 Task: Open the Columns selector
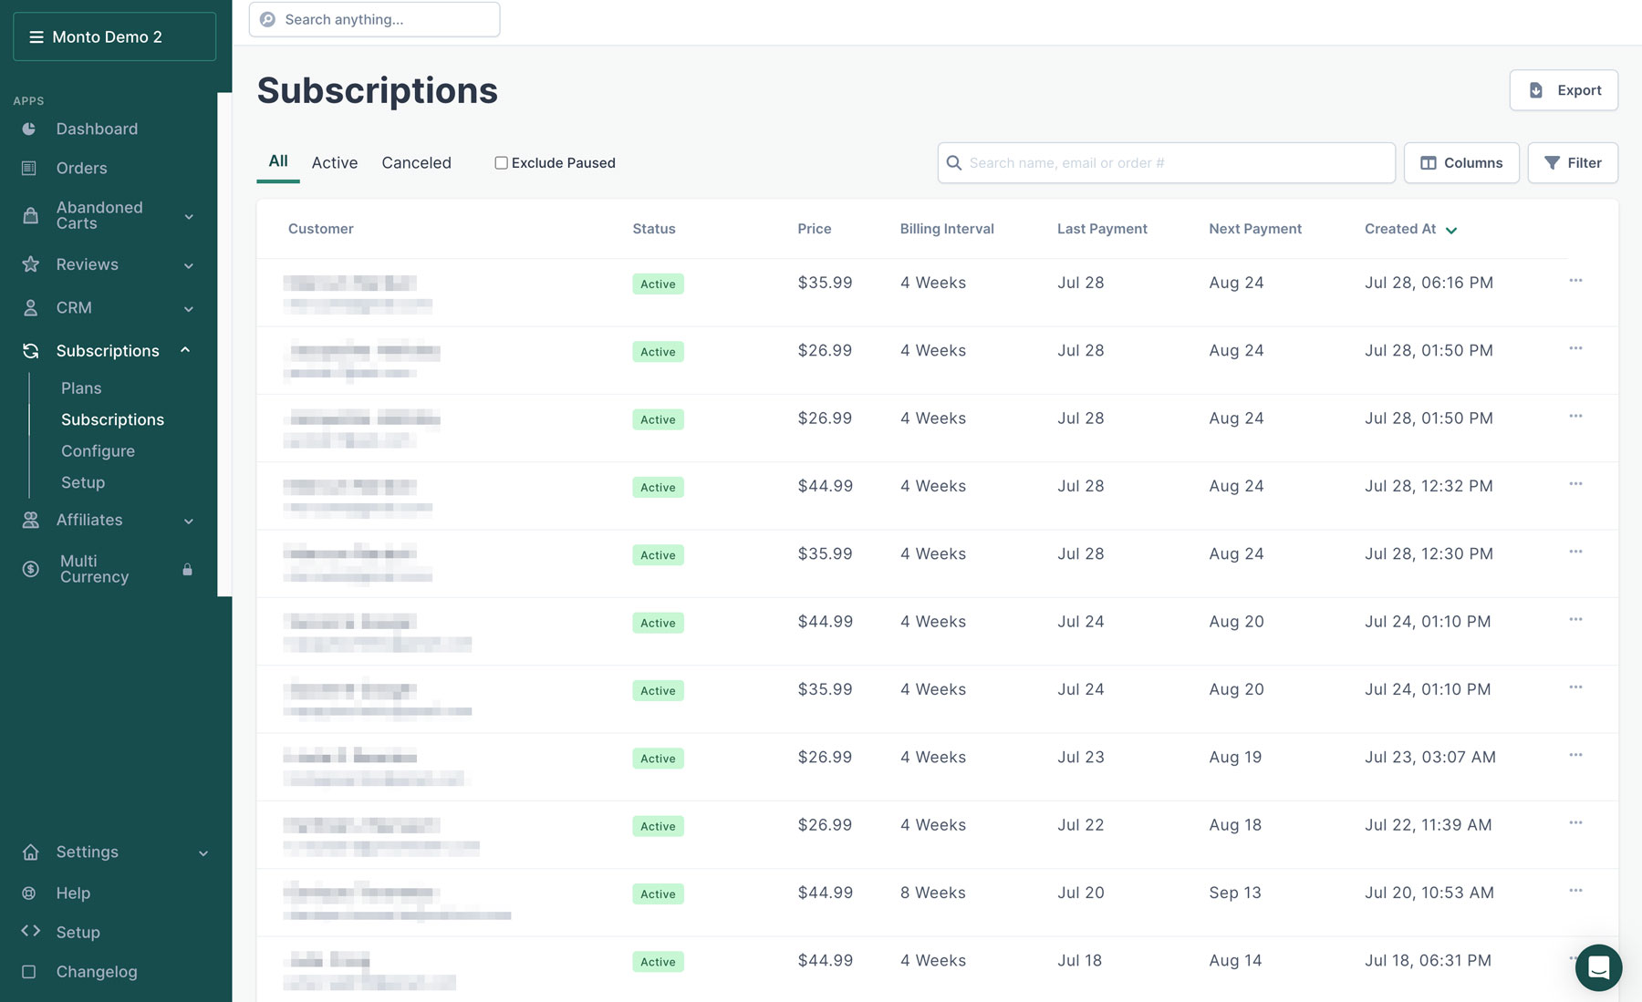(1460, 162)
